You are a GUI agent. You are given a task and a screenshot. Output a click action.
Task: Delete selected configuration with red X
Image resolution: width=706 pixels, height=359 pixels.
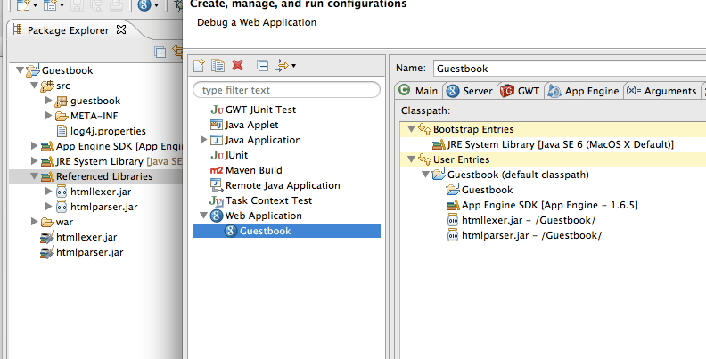coord(238,66)
